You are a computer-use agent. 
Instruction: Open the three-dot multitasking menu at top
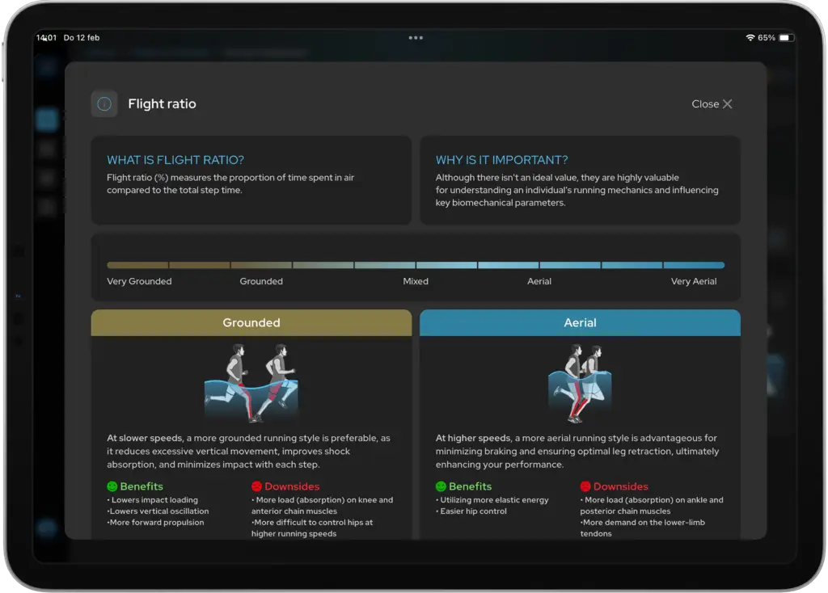[x=416, y=38]
